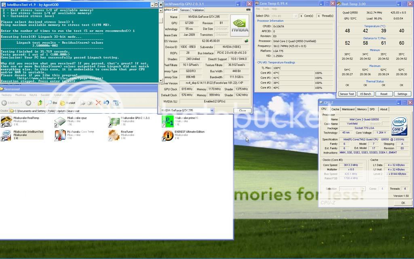Switch to the Memory tab in CPU-Z
The image size is (414, 259).
pyautogui.click(x=362, y=109)
